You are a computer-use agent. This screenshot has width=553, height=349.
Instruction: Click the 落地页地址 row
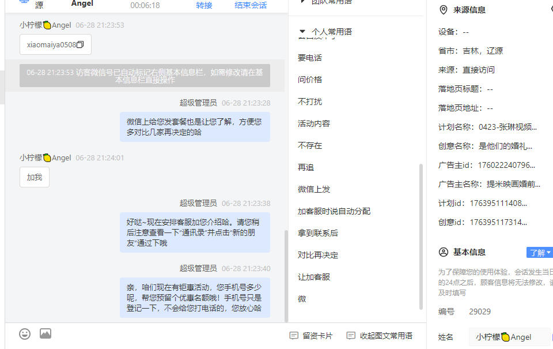[x=465, y=108]
